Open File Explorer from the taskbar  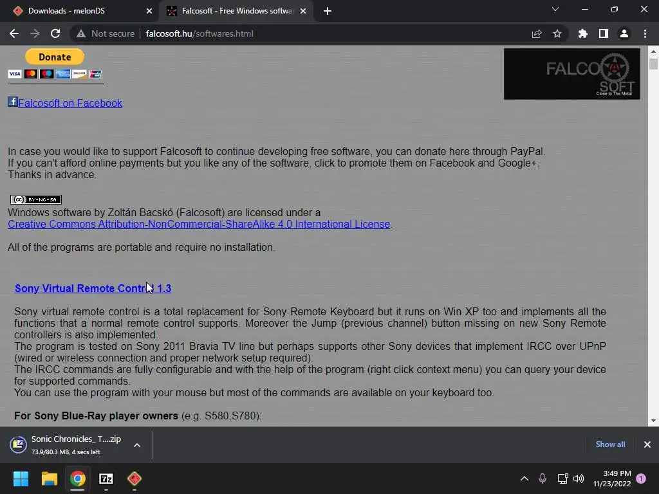click(x=49, y=479)
